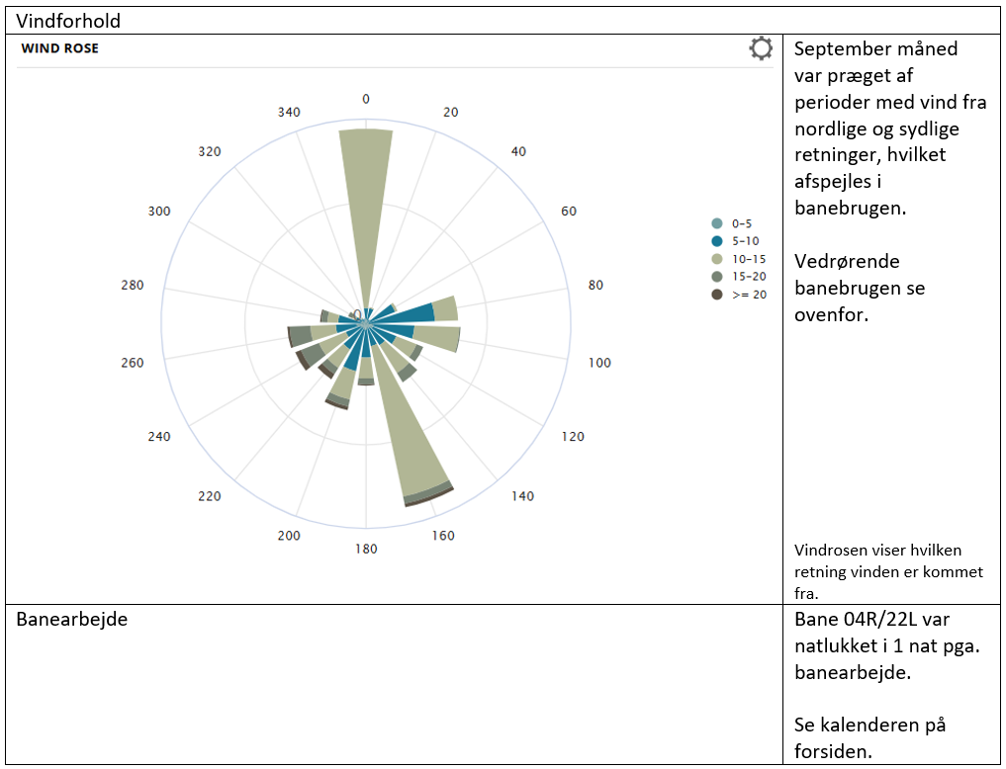This screenshot has width=1006, height=769.
Task: Select the >= 20 legend marker
Action: [x=717, y=295]
